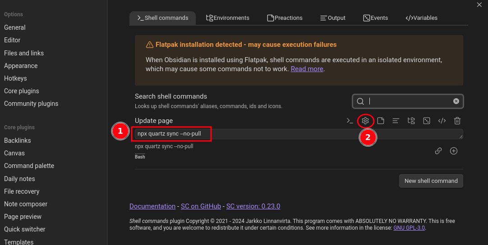The image size is (488, 245).
Task: Follow the Read more link in warning
Action: [x=307, y=69]
